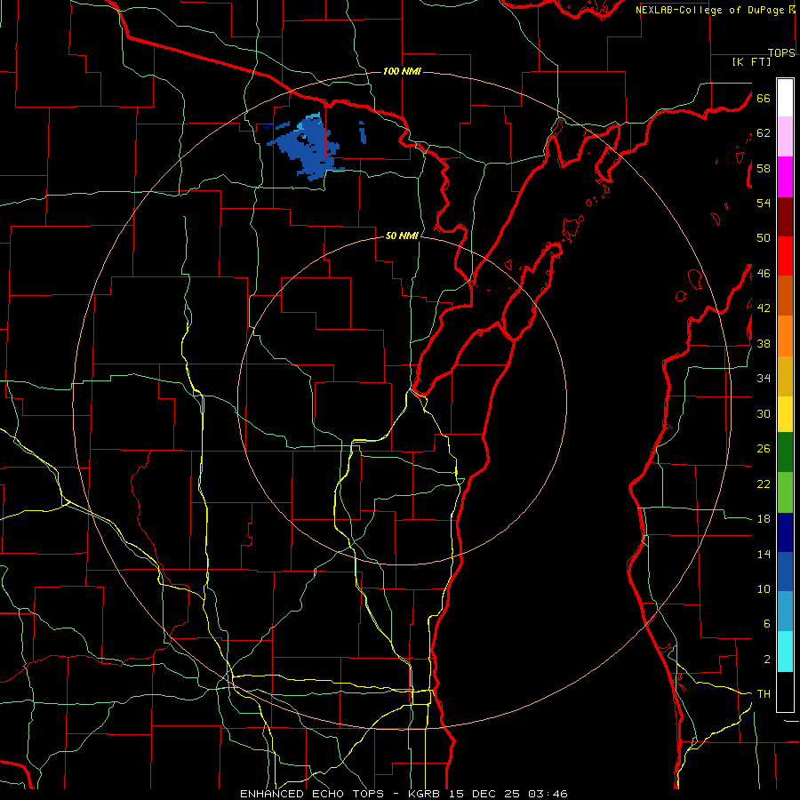This screenshot has width=800, height=800.
Task: Click the legend value 46
Action: click(x=764, y=274)
